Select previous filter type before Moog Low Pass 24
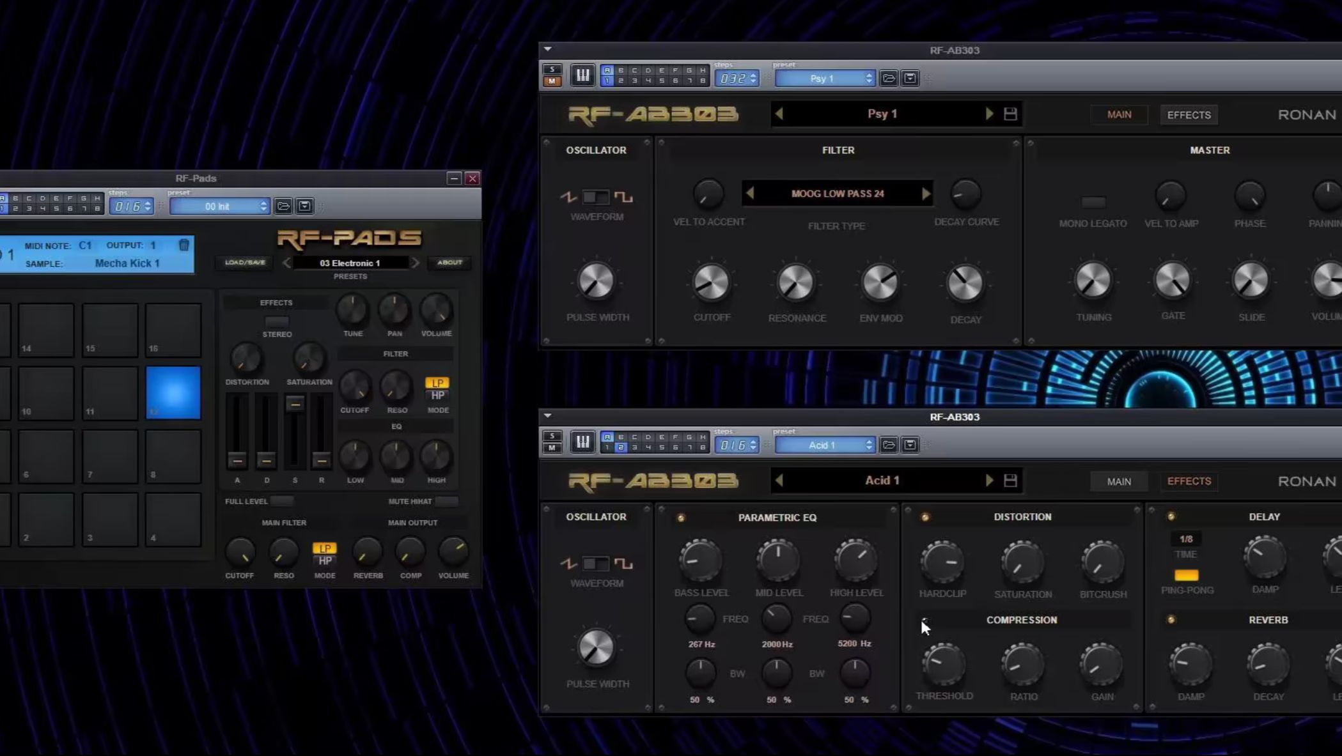The width and height of the screenshot is (1342, 756). tap(750, 193)
